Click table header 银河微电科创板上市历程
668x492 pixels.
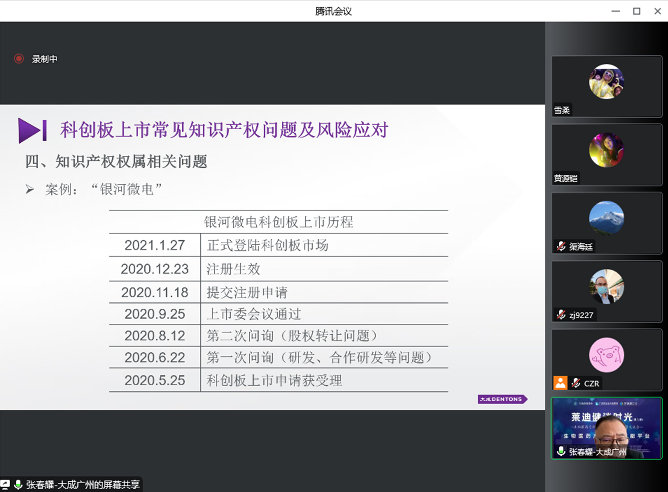(x=278, y=222)
